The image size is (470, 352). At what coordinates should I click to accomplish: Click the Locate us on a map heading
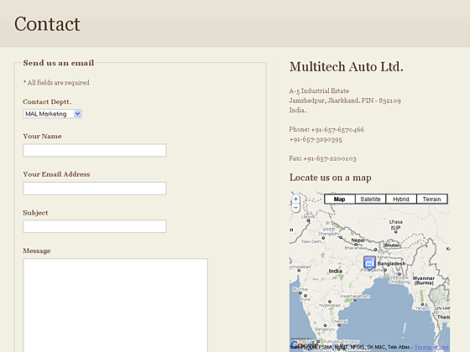331,178
